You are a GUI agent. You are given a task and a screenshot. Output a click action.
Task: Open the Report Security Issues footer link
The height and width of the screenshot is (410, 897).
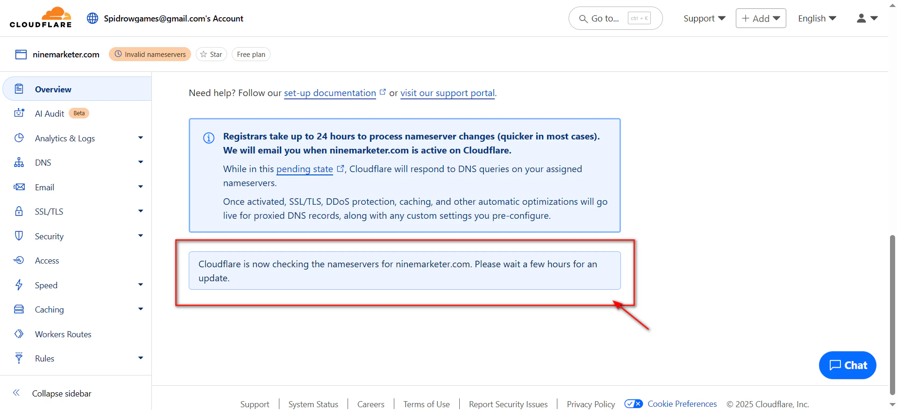[508, 404]
